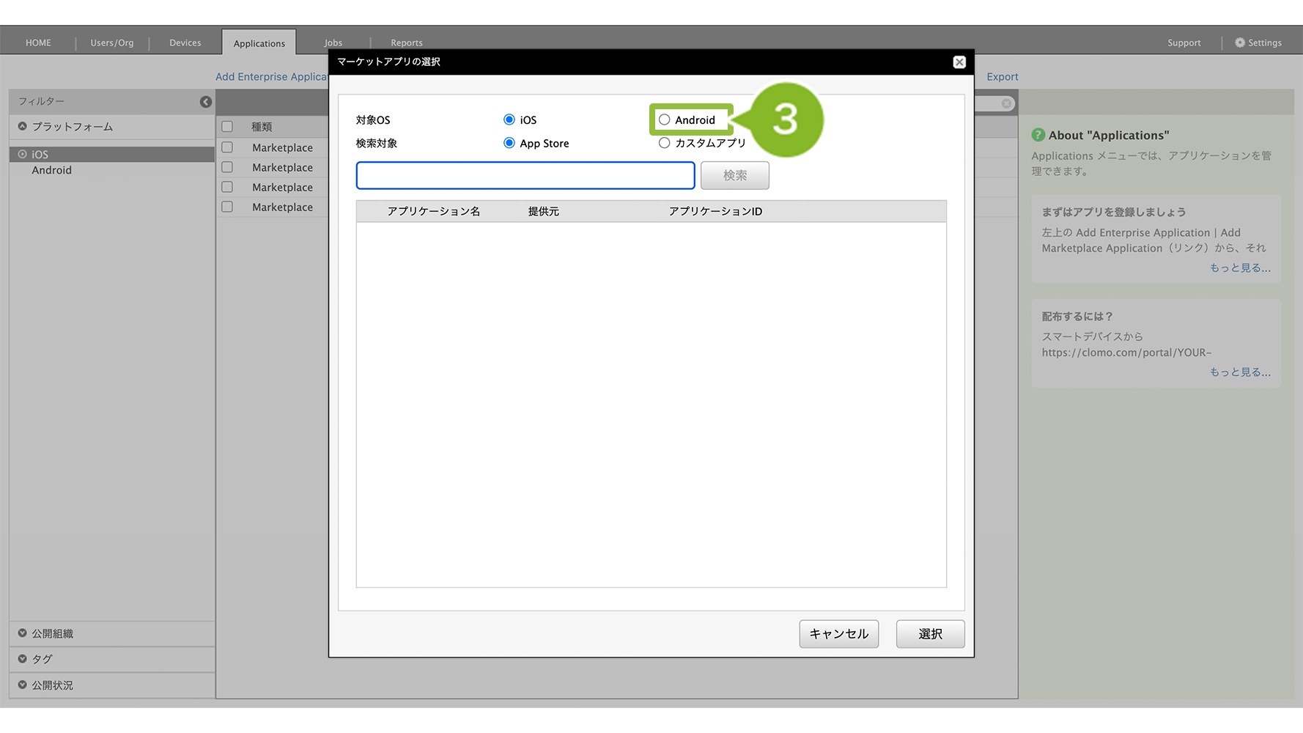Screen dimensions: 1303x733
Task: Select Android in the platform filter
Action: click(x=51, y=170)
